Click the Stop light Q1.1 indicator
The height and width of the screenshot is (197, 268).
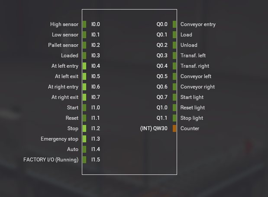[174, 118]
